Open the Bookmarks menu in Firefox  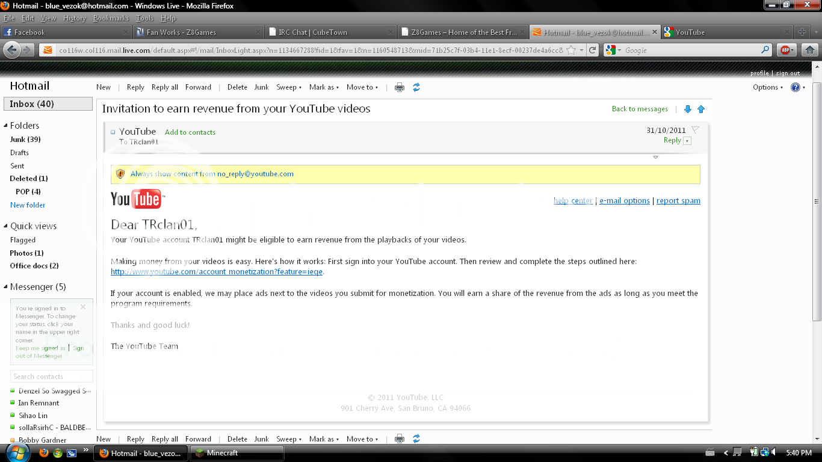coord(110,18)
